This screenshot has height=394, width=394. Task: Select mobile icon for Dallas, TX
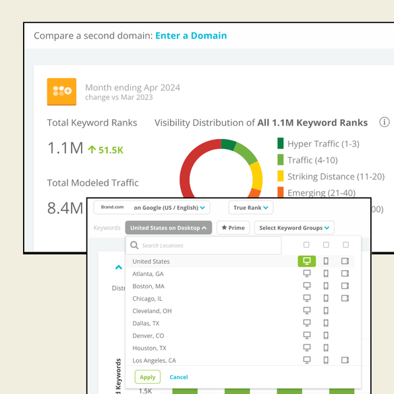(326, 323)
